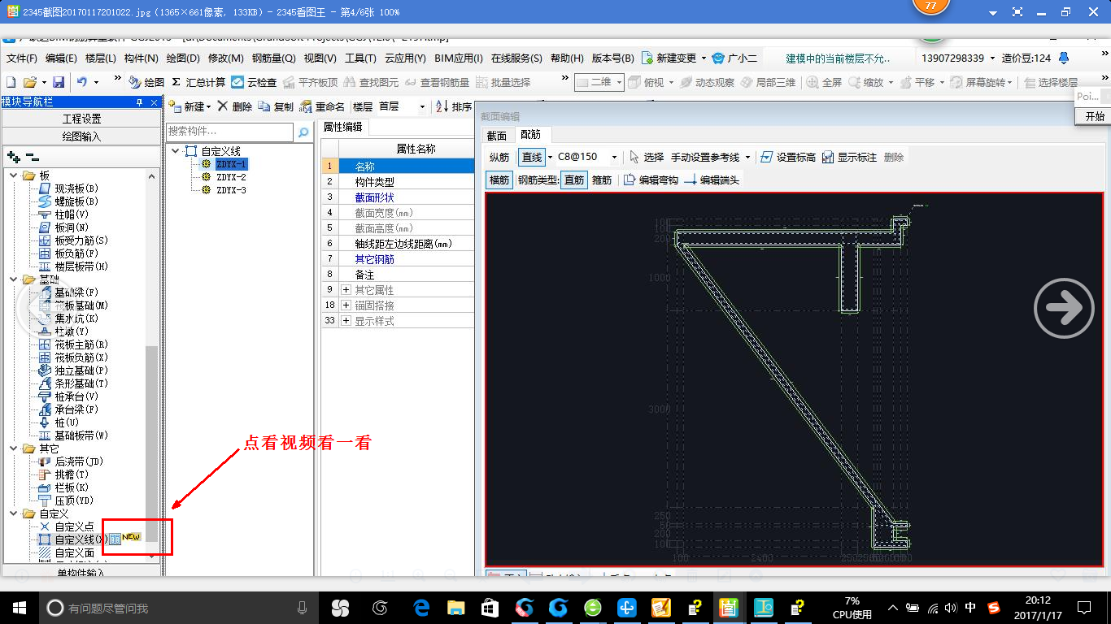This screenshot has height=624, width=1111.
Task: Toggle 直线 line drawing mode
Action: point(532,157)
